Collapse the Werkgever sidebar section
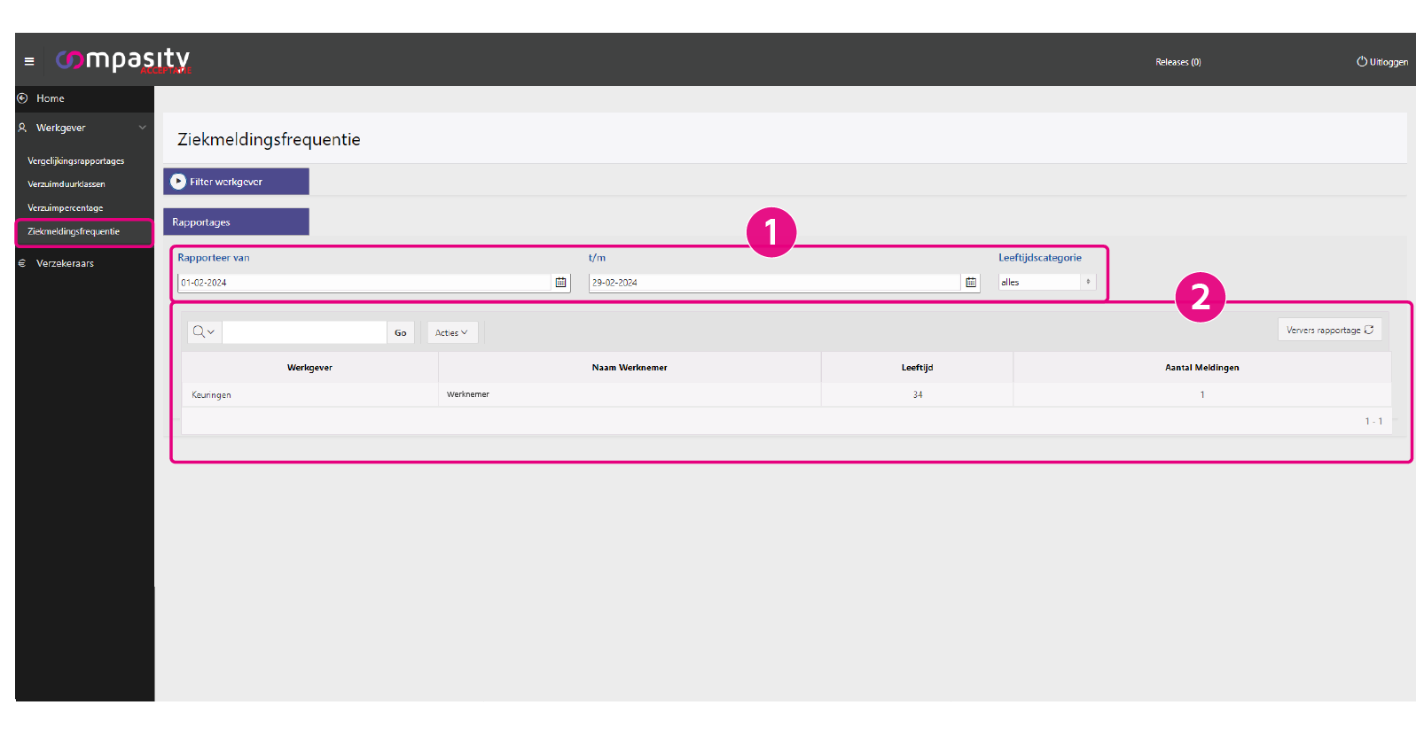 pos(142,128)
